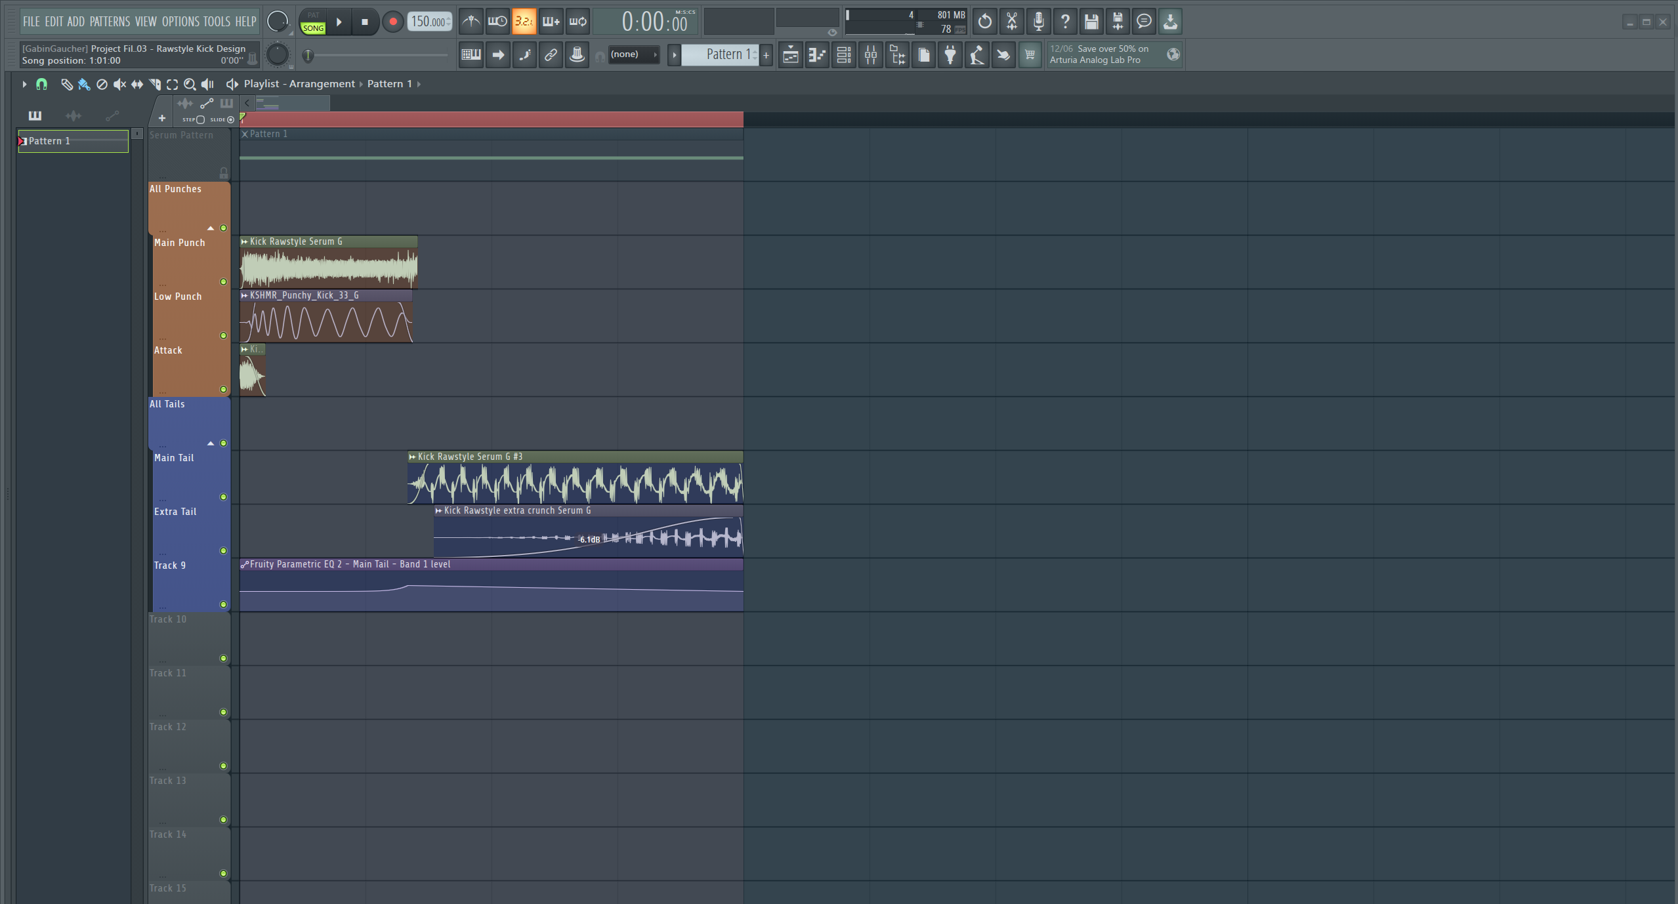
Task: Open the content library shopping cart
Action: click(x=1030, y=55)
